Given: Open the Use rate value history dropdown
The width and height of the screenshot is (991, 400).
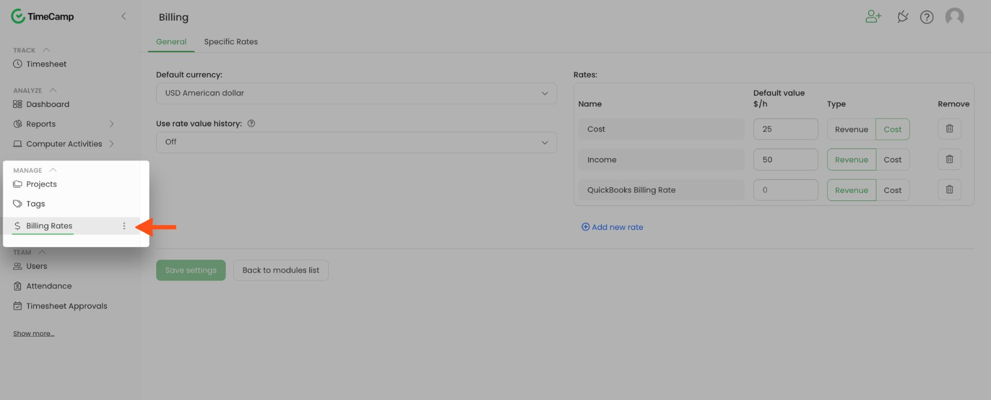Looking at the screenshot, I should pyautogui.click(x=356, y=142).
